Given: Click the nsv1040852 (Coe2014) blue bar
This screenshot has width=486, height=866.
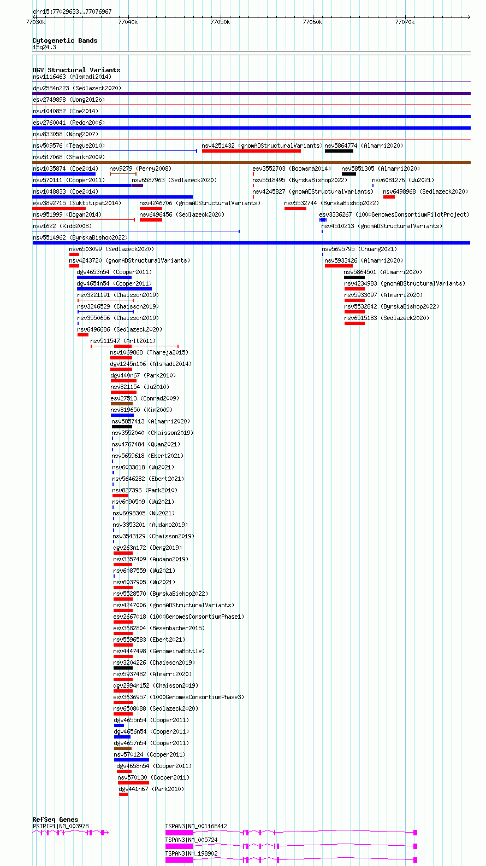Looking at the screenshot, I should click(251, 117).
